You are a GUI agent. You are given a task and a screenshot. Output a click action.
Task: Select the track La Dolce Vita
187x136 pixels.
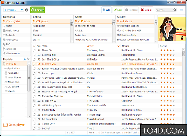pyautogui.click(x=107, y=64)
